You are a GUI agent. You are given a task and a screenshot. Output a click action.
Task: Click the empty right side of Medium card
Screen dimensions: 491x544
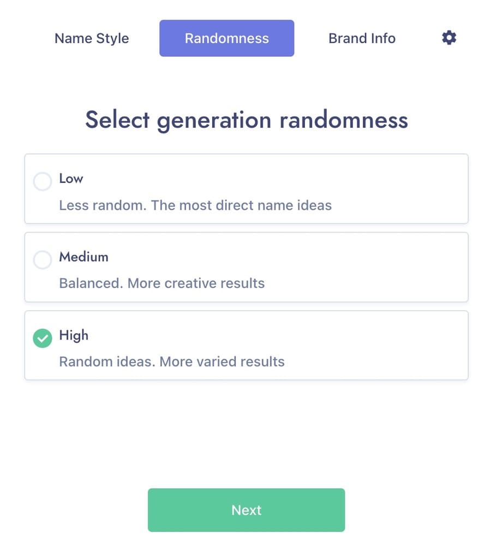click(x=367, y=267)
